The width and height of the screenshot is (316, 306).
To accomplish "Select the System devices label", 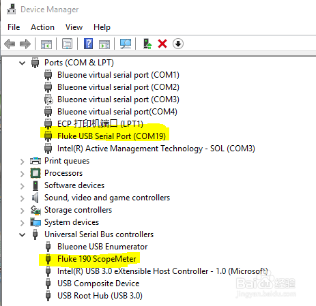I will tap(72, 222).
